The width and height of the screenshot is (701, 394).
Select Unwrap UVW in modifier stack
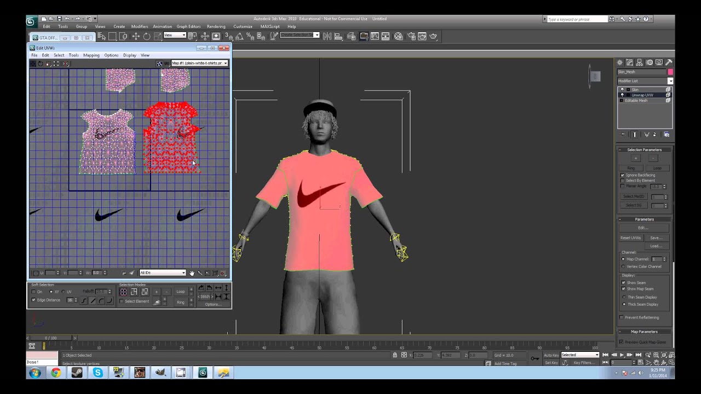642,95
